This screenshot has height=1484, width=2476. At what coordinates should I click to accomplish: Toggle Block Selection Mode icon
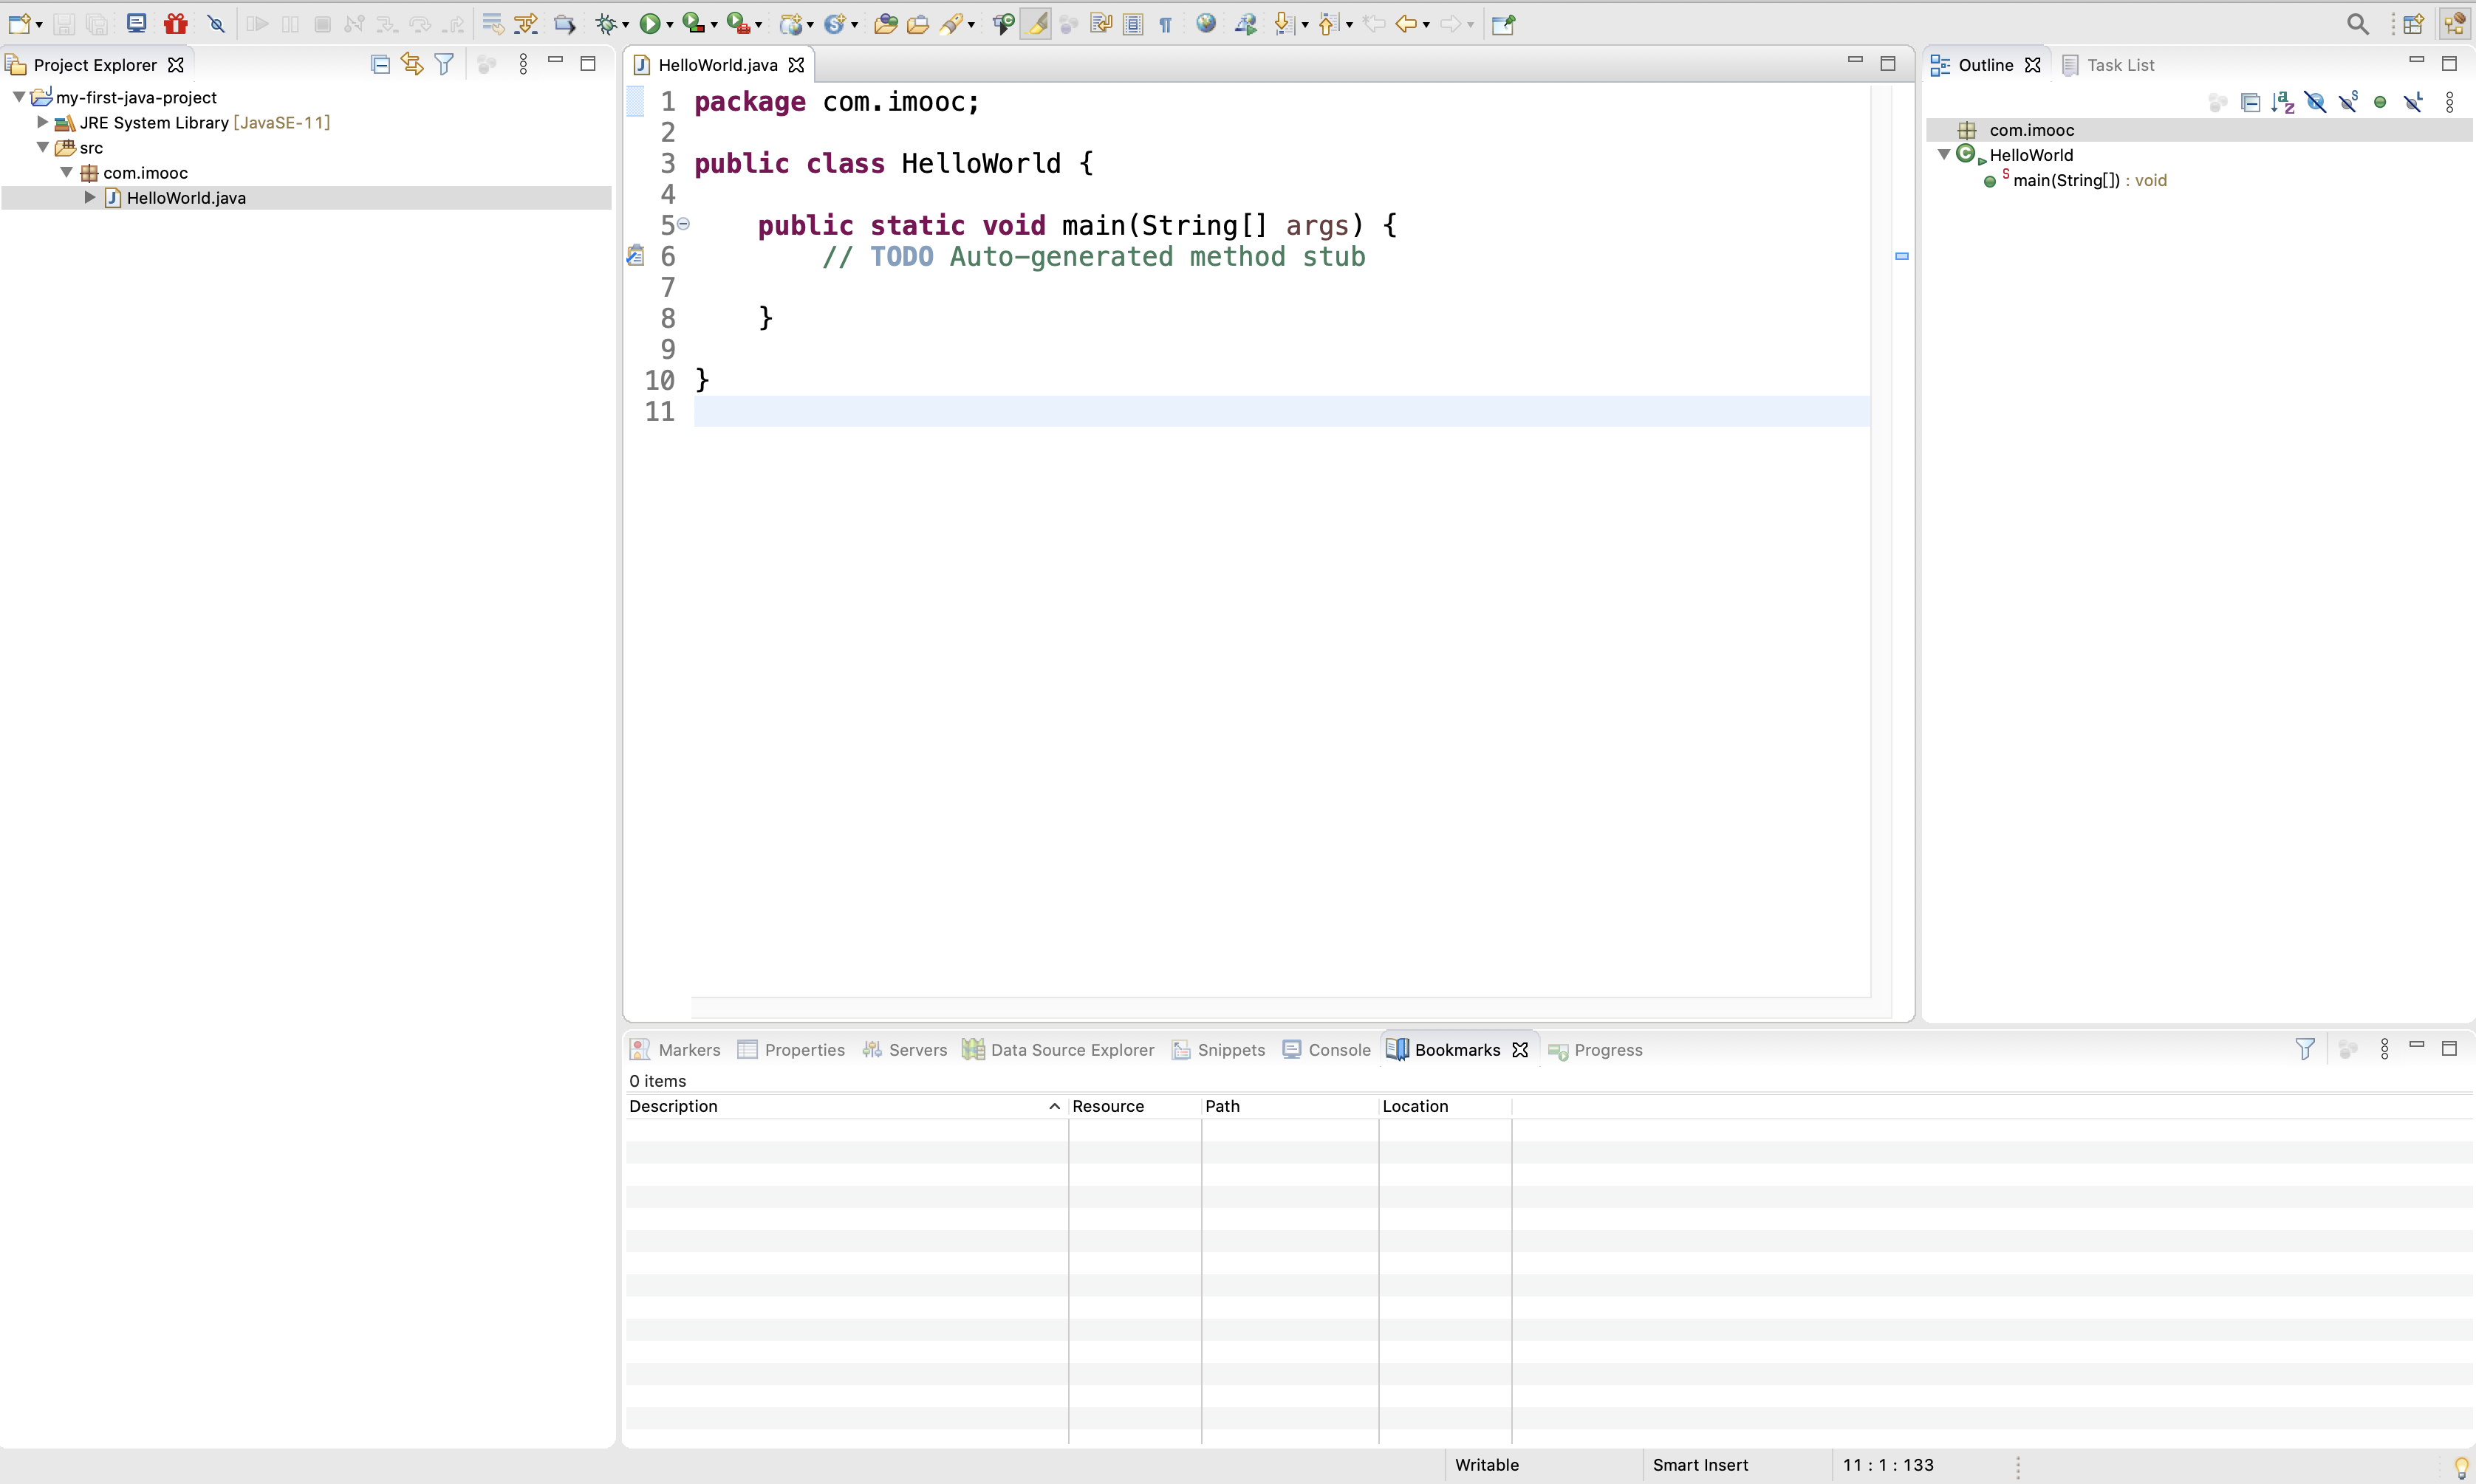pyautogui.click(x=1132, y=23)
